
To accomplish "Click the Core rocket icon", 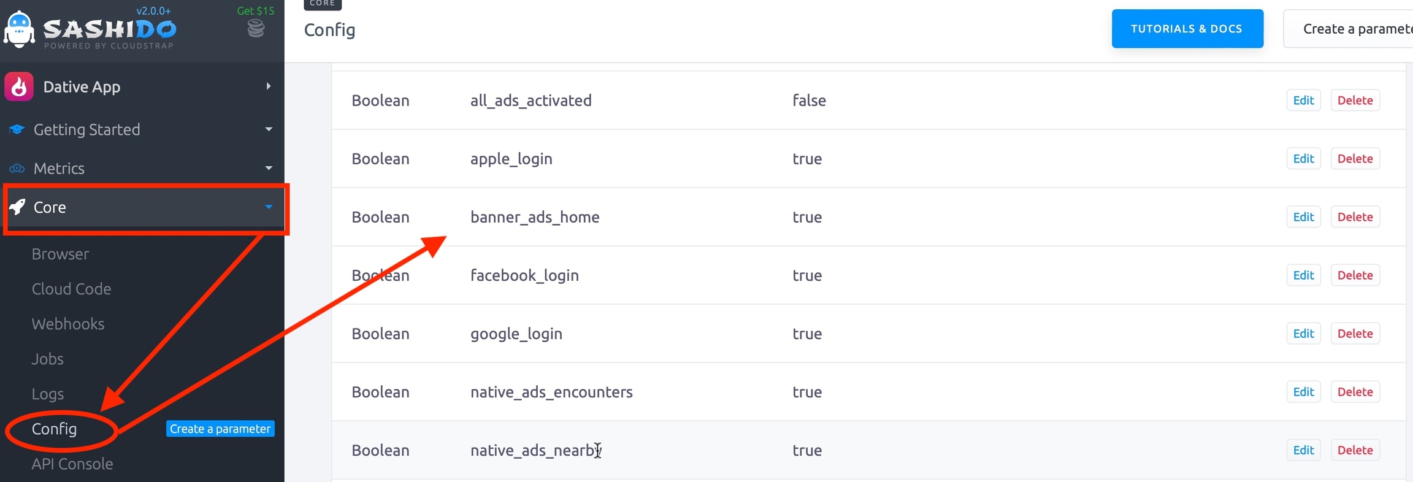I will pos(18,207).
